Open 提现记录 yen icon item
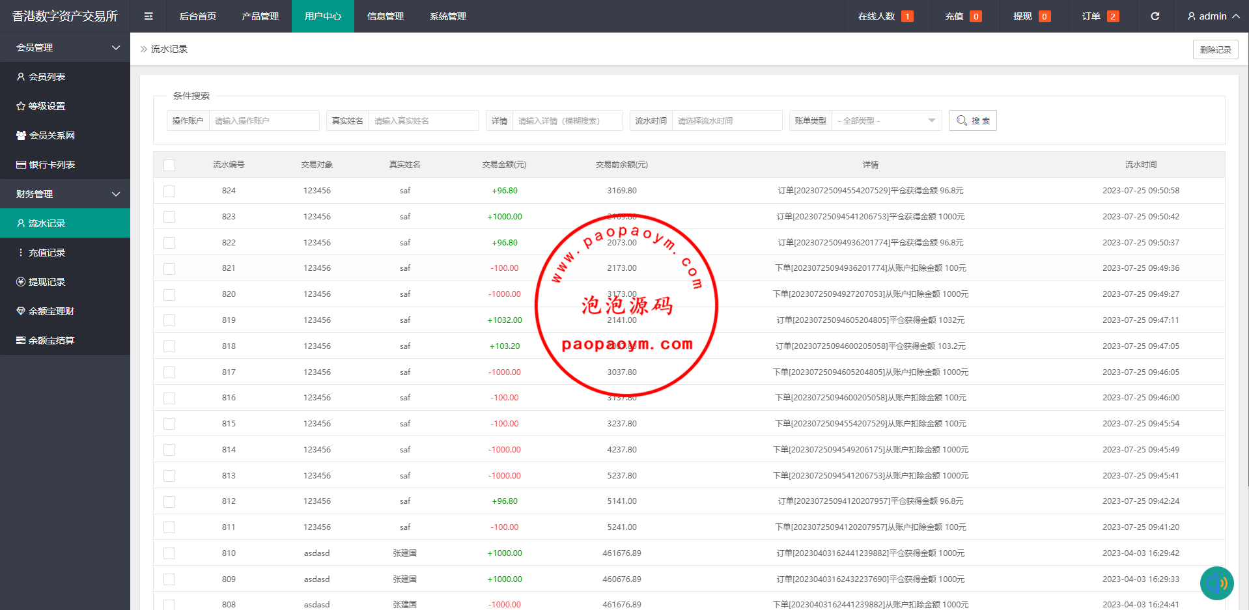The height and width of the screenshot is (610, 1249). pyautogui.click(x=21, y=282)
